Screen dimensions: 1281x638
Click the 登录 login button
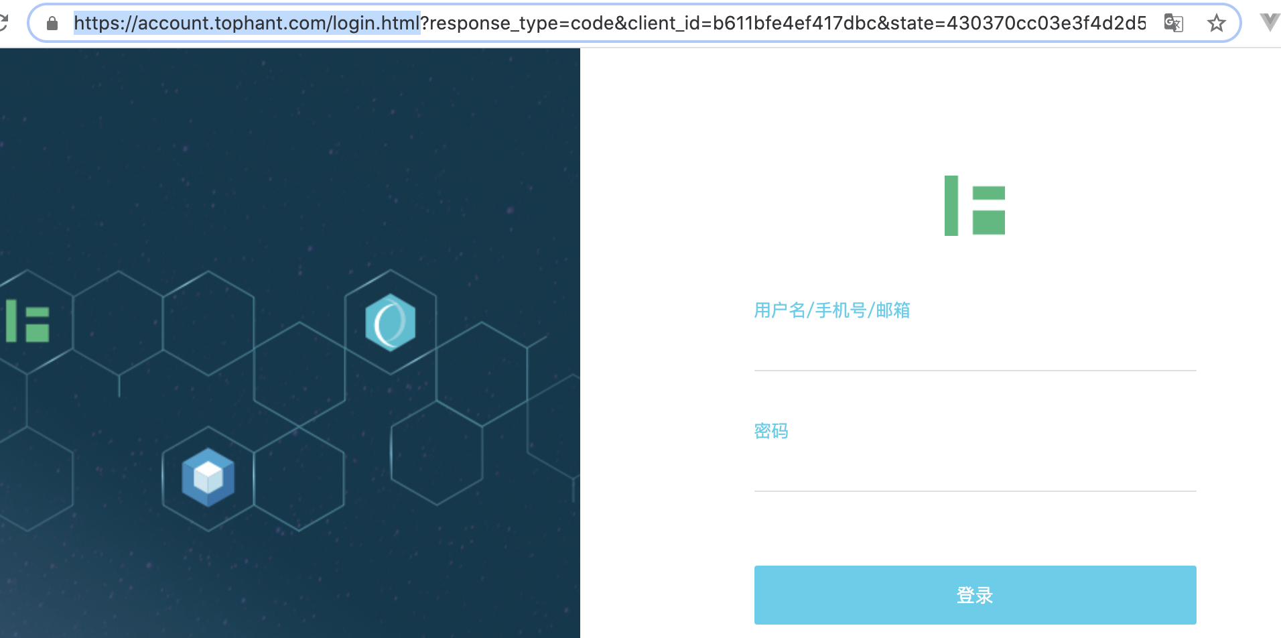975,595
